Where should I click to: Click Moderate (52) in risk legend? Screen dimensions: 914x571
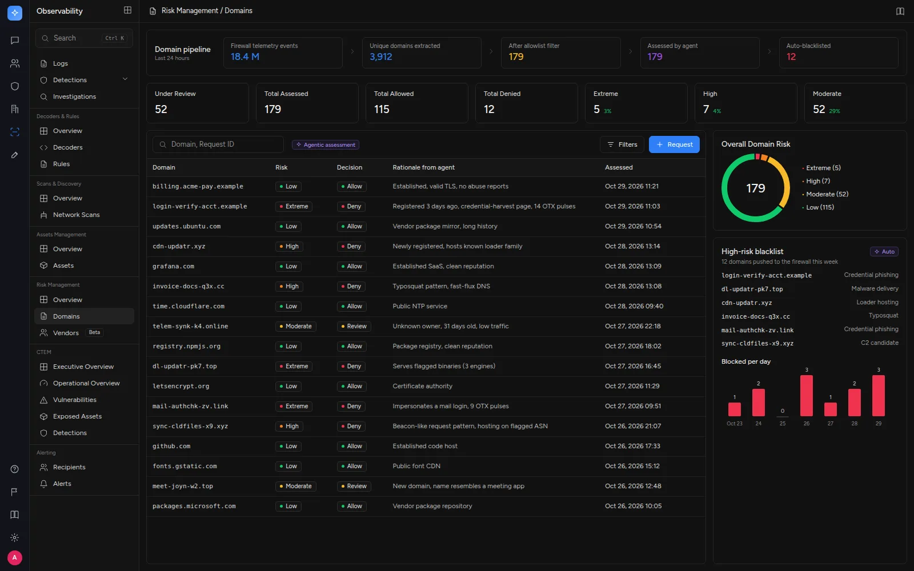pyautogui.click(x=827, y=194)
